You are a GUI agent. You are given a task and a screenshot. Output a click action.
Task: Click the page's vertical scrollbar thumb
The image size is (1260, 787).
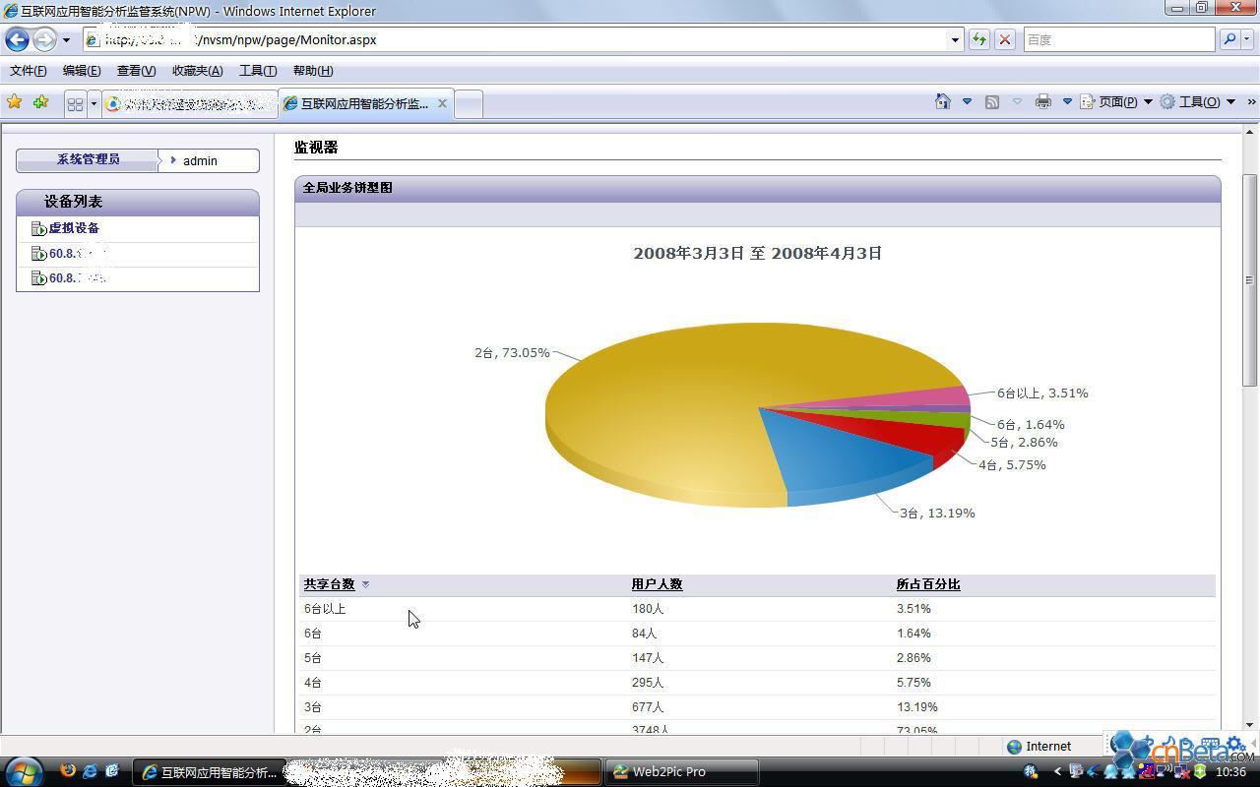(1250, 280)
